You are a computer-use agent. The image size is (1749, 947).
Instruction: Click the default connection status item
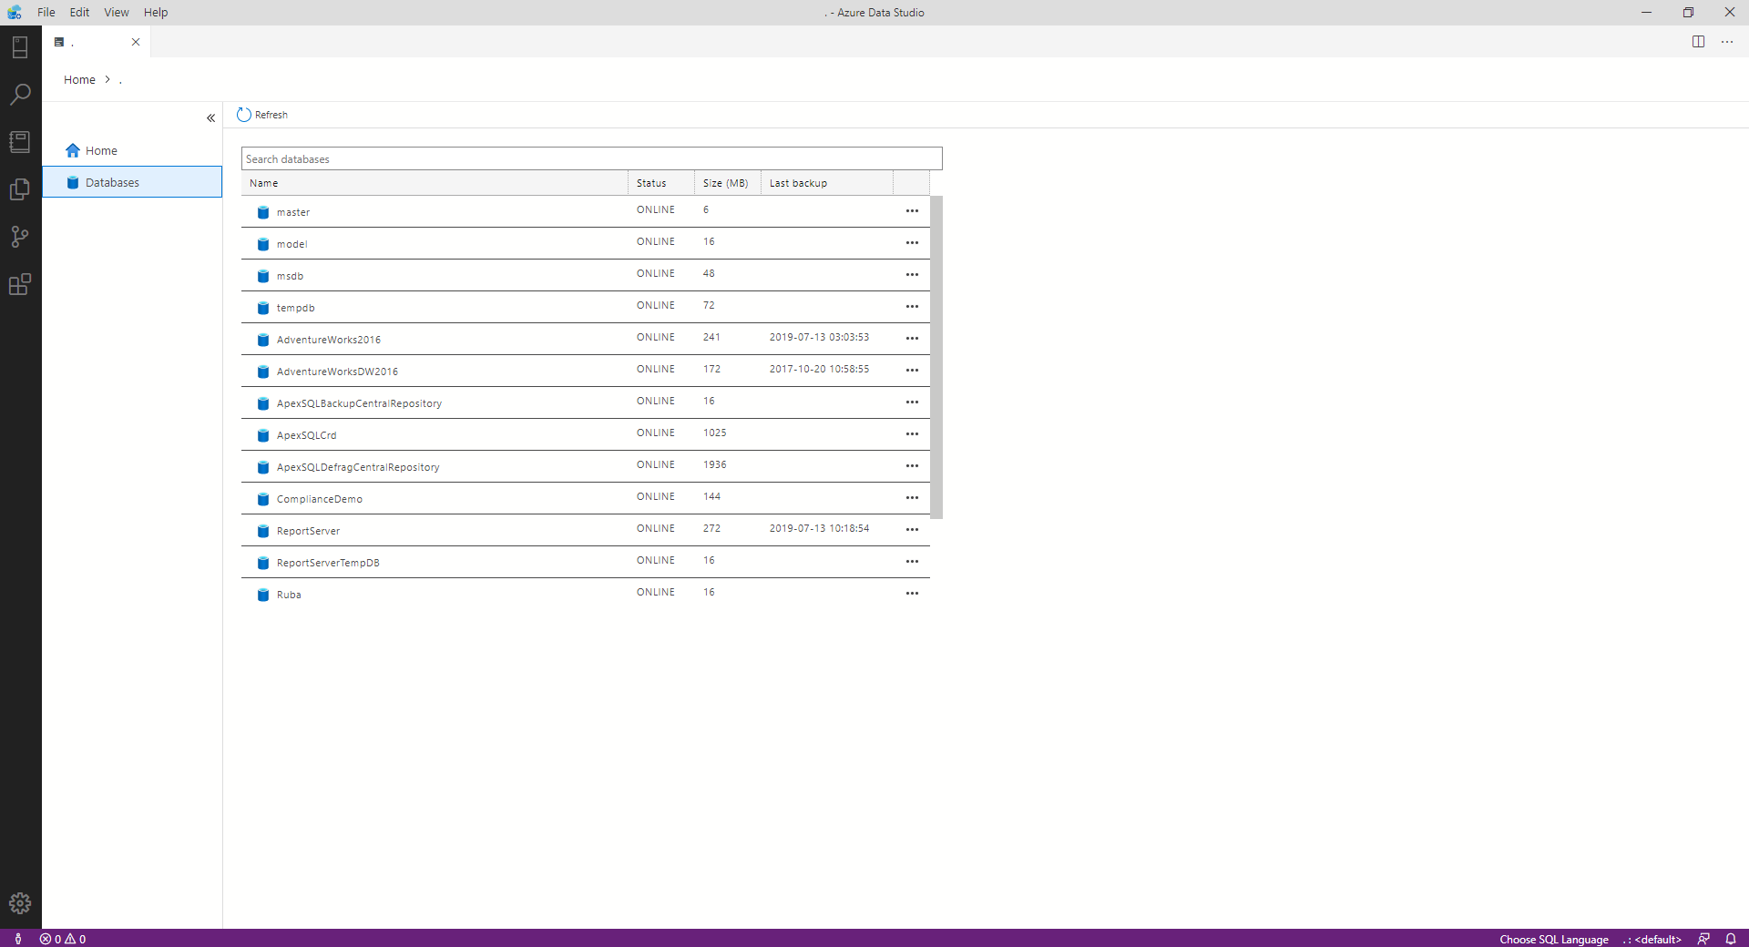pos(1652,939)
